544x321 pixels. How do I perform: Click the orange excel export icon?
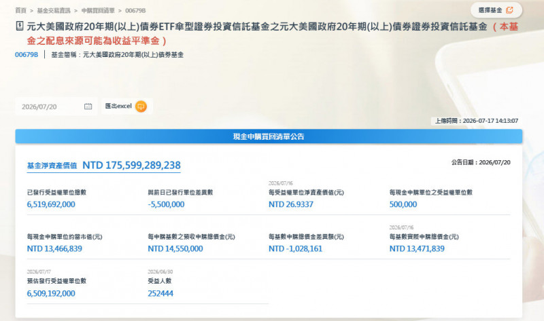141,107
